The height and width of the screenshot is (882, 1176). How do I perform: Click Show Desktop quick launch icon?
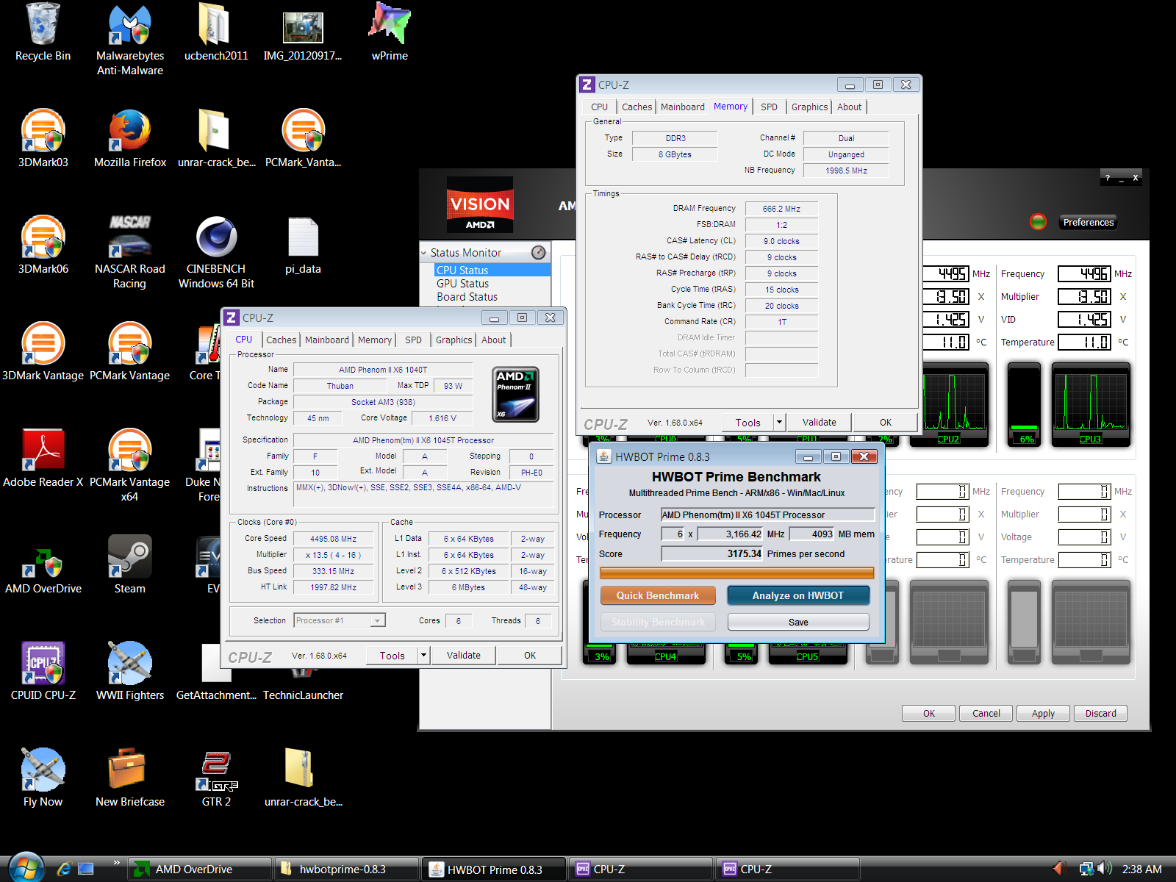coord(86,869)
